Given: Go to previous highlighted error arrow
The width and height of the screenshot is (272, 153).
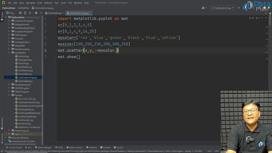Looking at the screenshot, I should [262, 18].
